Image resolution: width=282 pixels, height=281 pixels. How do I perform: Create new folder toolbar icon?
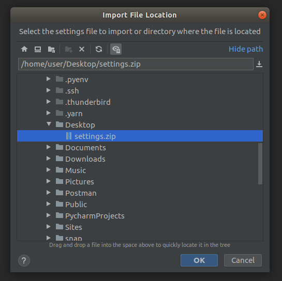coord(68,49)
